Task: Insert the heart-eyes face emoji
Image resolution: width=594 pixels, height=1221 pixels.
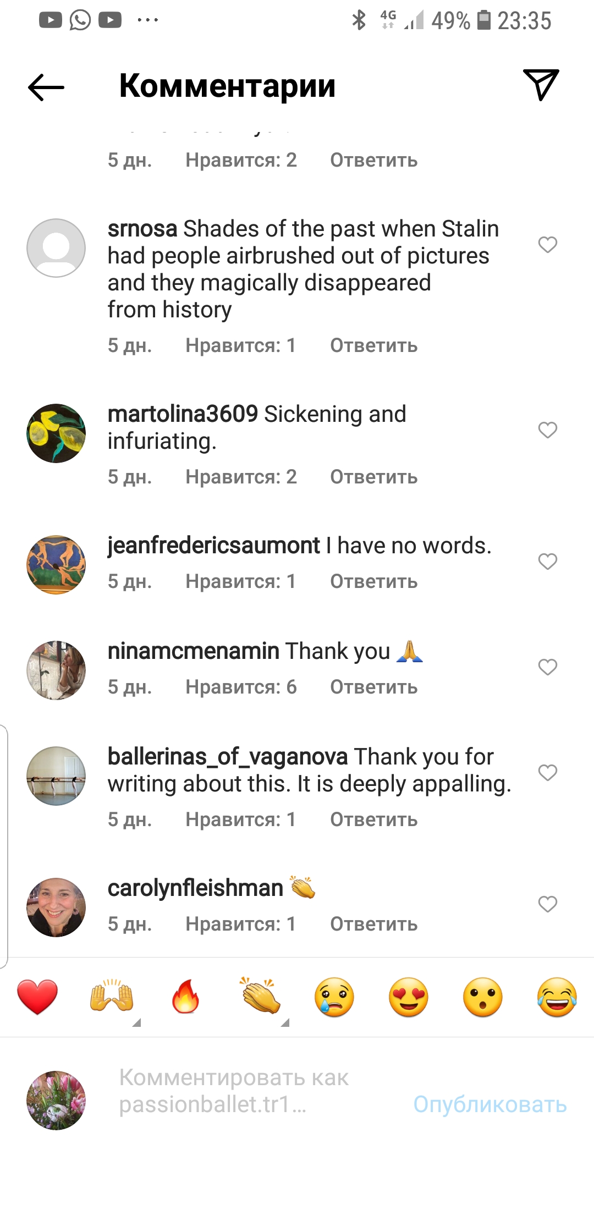Action: [409, 997]
